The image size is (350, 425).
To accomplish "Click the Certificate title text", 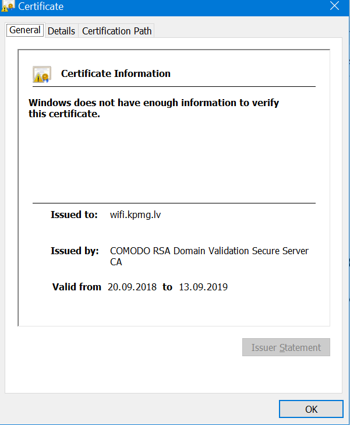I will point(41,6).
